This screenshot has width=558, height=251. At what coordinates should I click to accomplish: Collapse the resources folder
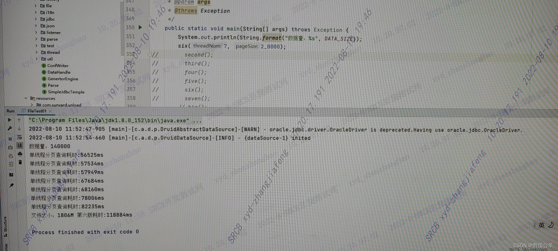click(26, 98)
